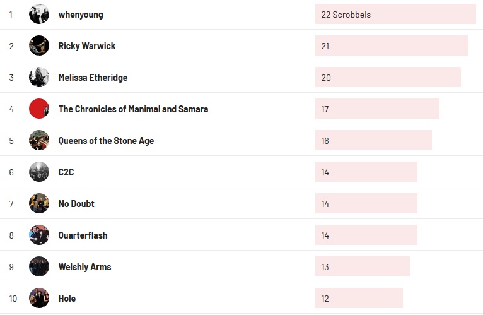Select Ricky Warwick's 21 scrobble bar
The image size is (483, 315).
[392, 45]
